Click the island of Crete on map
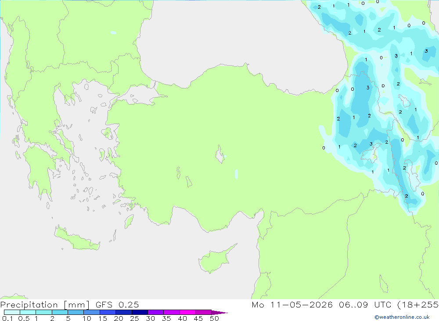The height and width of the screenshot is (321, 439). click(x=77, y=238)
